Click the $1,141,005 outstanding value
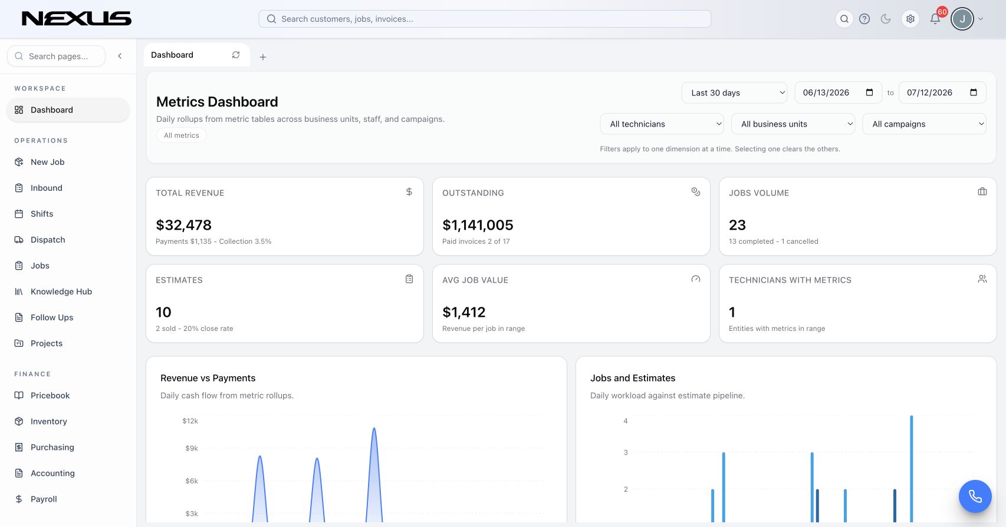This screenshot has height=527, width=1006. click(478, 225)
